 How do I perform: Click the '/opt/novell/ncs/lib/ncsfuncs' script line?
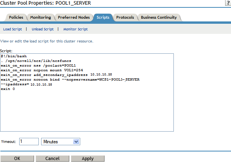point(36,61)
